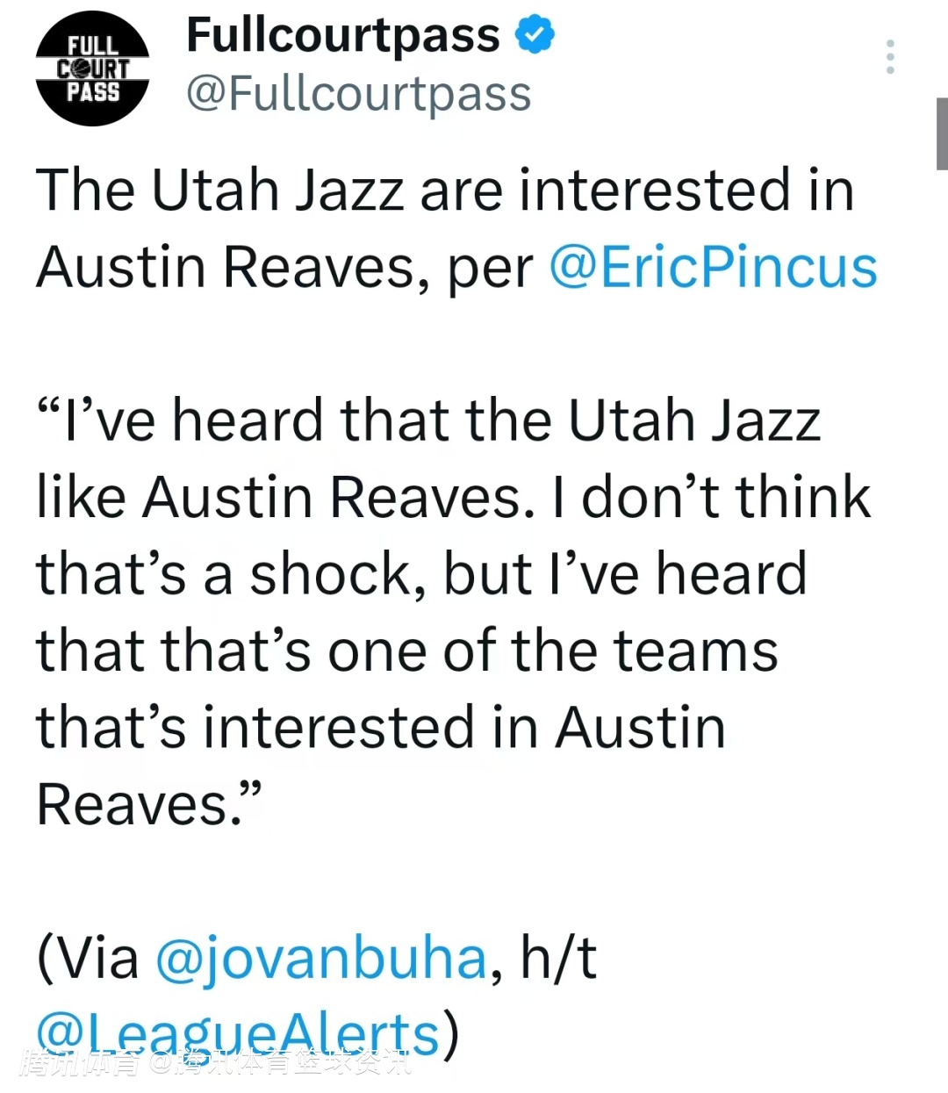Click the line "that's a shock, but I've heard"
Image resolution: width=948 pixels, height=1093 pixels.
(x=421, y=575)
